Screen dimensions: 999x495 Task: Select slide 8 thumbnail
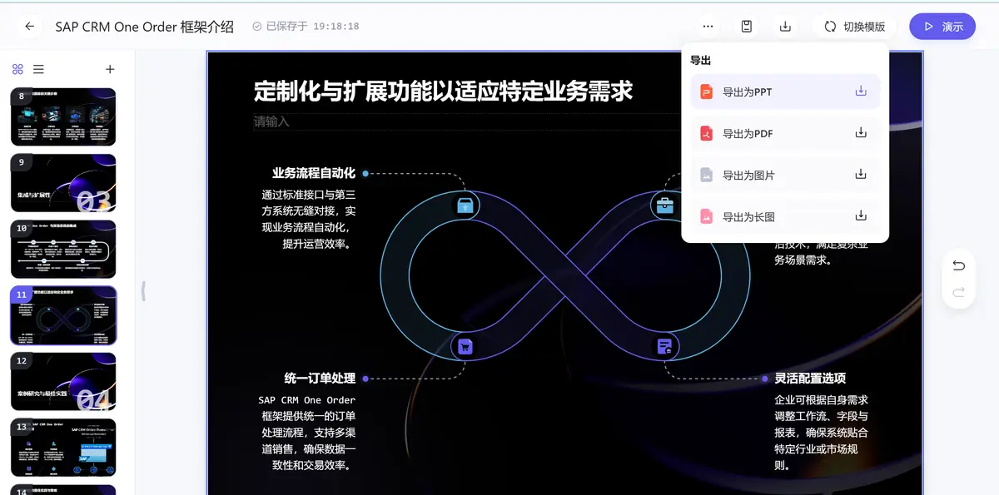coord(63,116)
